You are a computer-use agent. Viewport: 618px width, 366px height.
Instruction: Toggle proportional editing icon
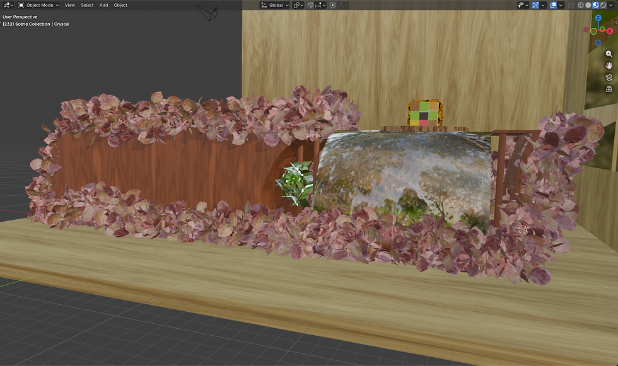[333, 5]
